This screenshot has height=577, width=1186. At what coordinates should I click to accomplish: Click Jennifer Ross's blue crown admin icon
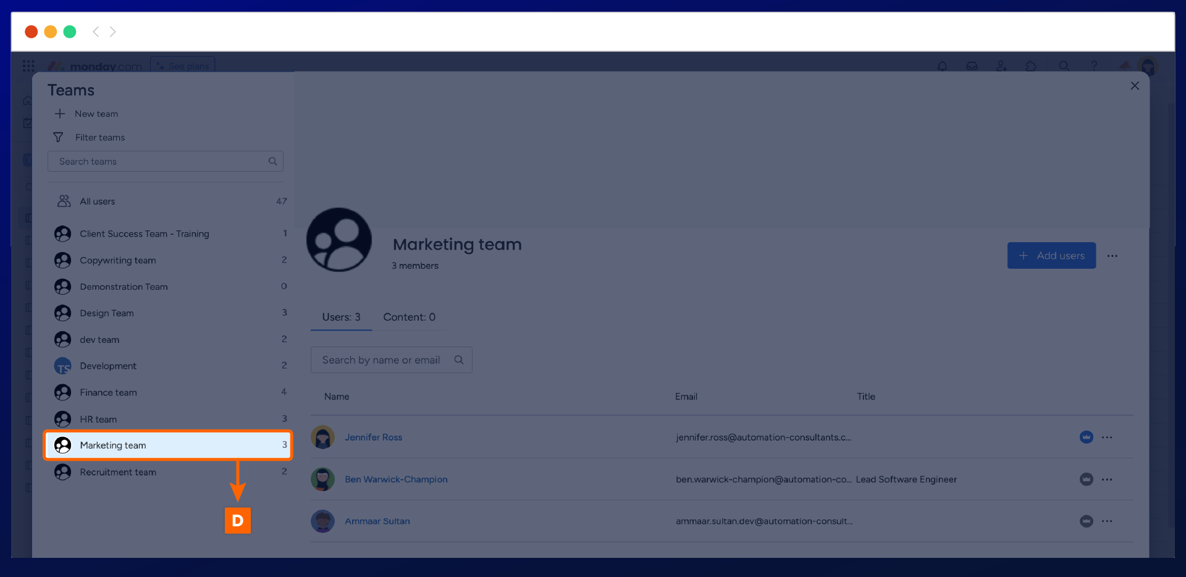click(x=1086, y=437)
